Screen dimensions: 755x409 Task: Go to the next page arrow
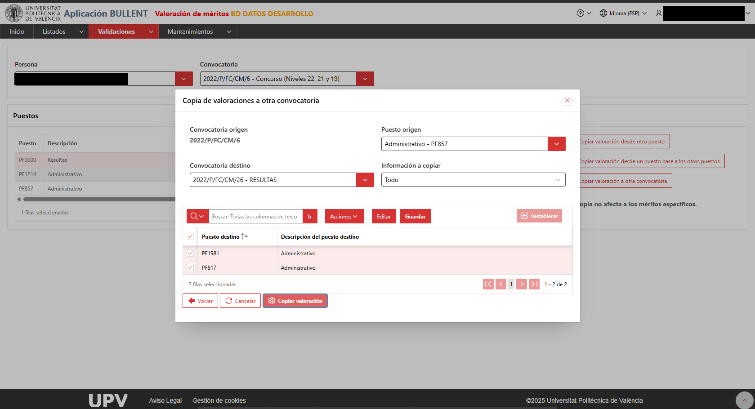coord(522,284)
